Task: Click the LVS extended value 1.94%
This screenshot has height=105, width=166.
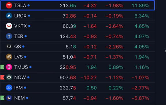Action: point(142,57)
